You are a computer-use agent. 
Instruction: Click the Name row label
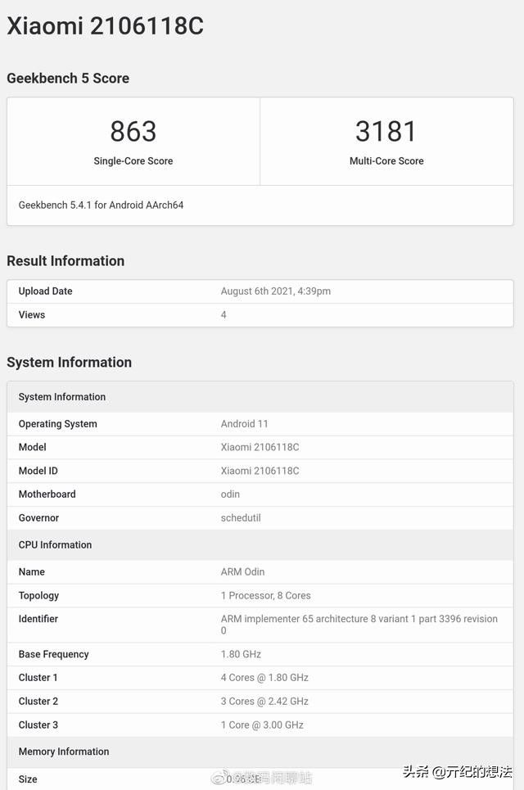32,572
